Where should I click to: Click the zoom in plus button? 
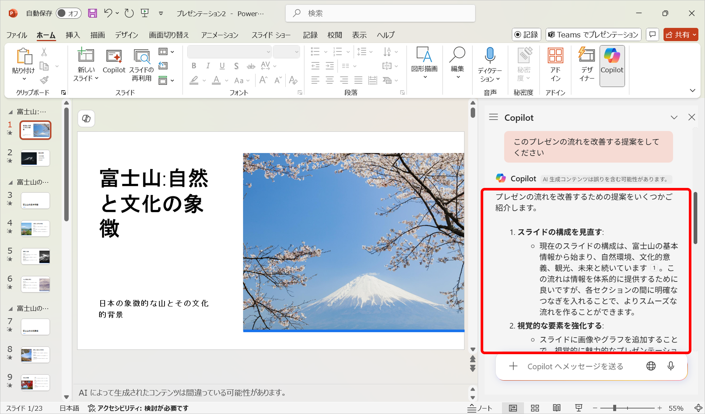659,408
